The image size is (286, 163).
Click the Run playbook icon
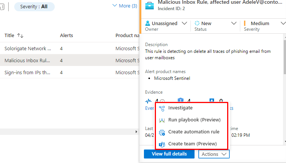pyautogui.click(x=162, y=120)
